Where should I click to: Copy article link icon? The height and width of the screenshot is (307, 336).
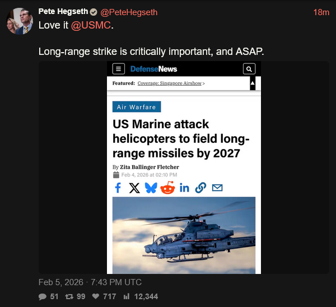(x=200, y=188)
